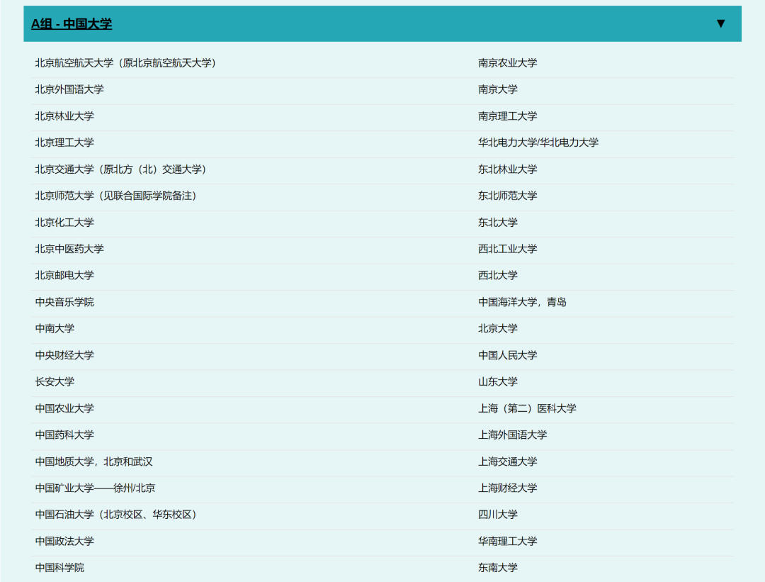The width and height of the screenshot is (765, 582).
Task: Select the 东南大学 entry
Action: (498, 568)
